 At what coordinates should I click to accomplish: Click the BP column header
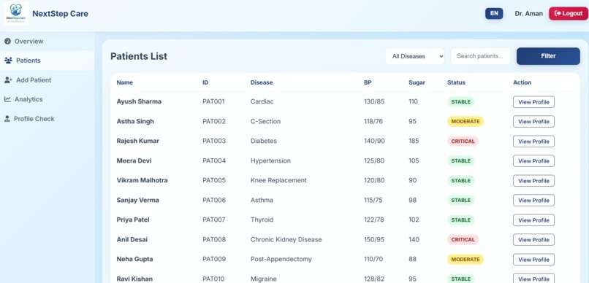368,82
